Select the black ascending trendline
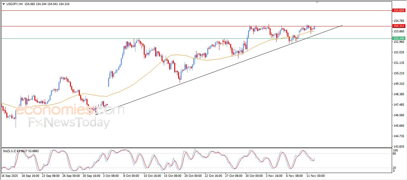Screen dimensions: 407x180 [219, 70]
